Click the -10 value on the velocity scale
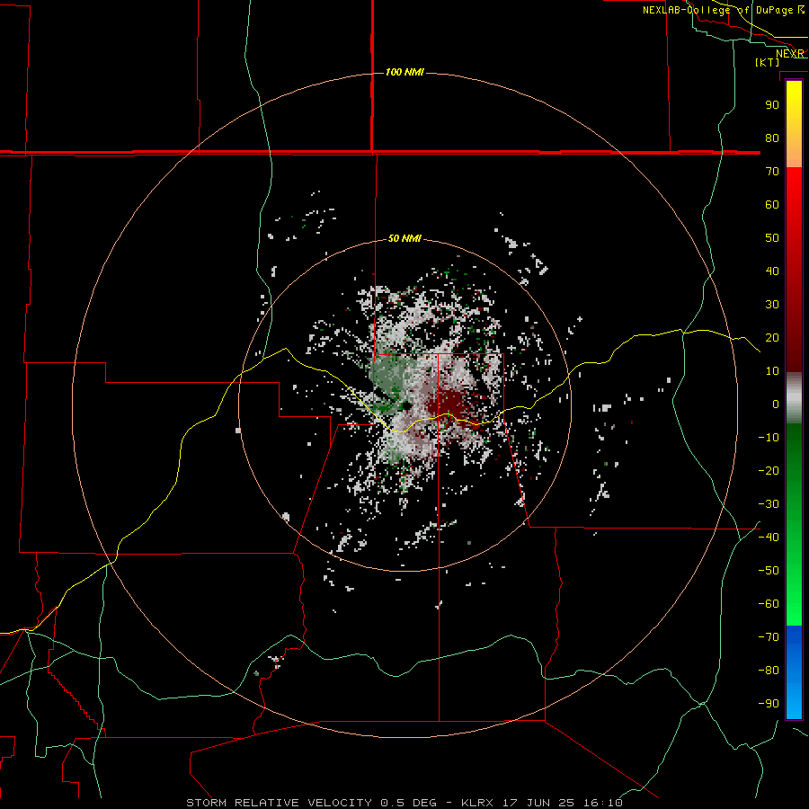The width and height of the screenshot is (809, 809). 769,438
